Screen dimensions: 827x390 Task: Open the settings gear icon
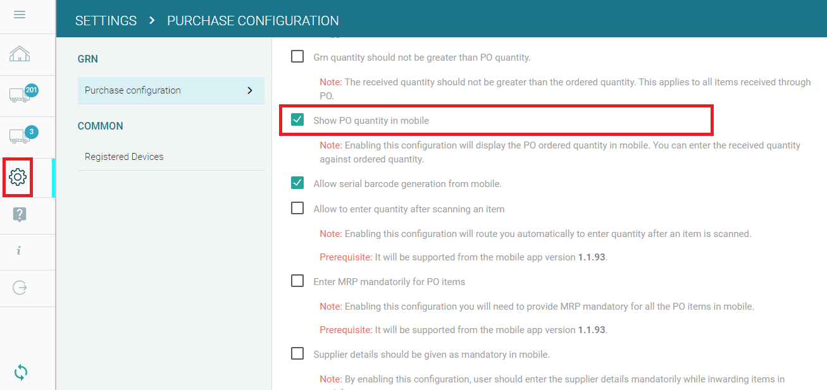[18, 178]
